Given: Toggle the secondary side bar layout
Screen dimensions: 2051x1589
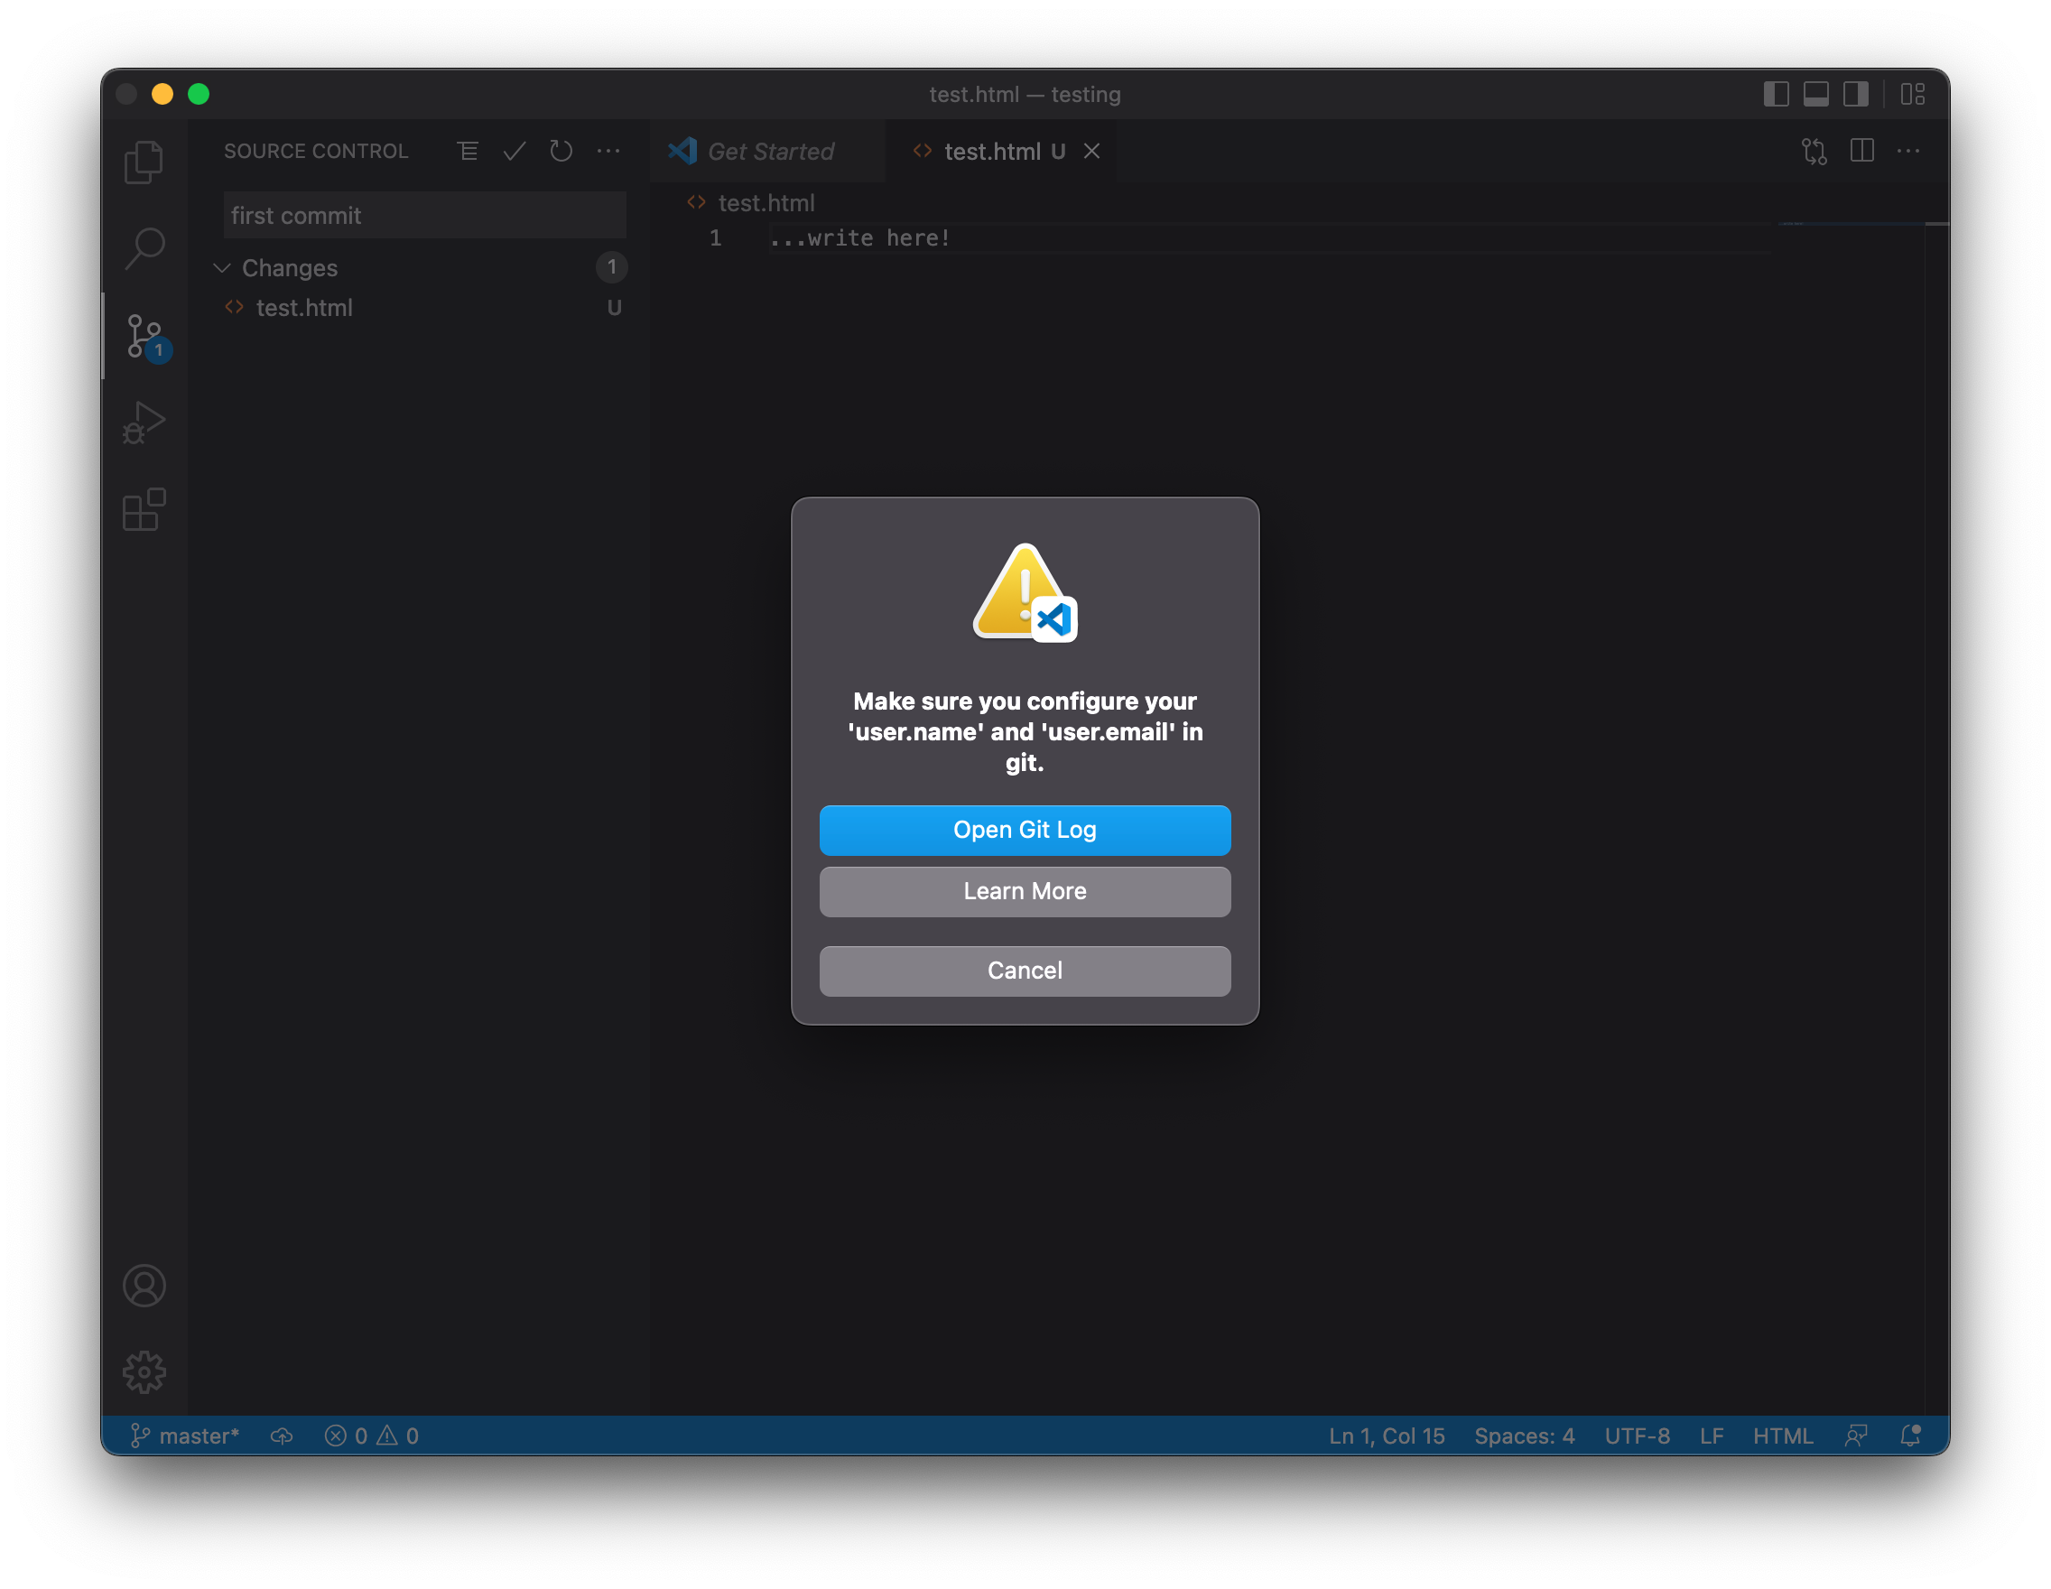Looking at the screenshot, I should tap(1855, 94).
